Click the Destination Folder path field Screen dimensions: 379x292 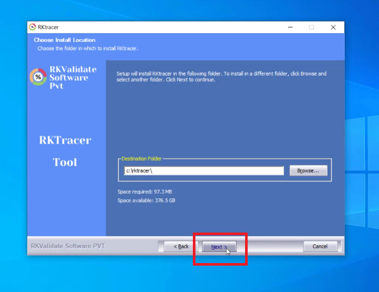click(204, 171)
